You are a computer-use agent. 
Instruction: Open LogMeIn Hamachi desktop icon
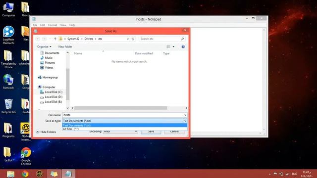(x=8, y=35)
